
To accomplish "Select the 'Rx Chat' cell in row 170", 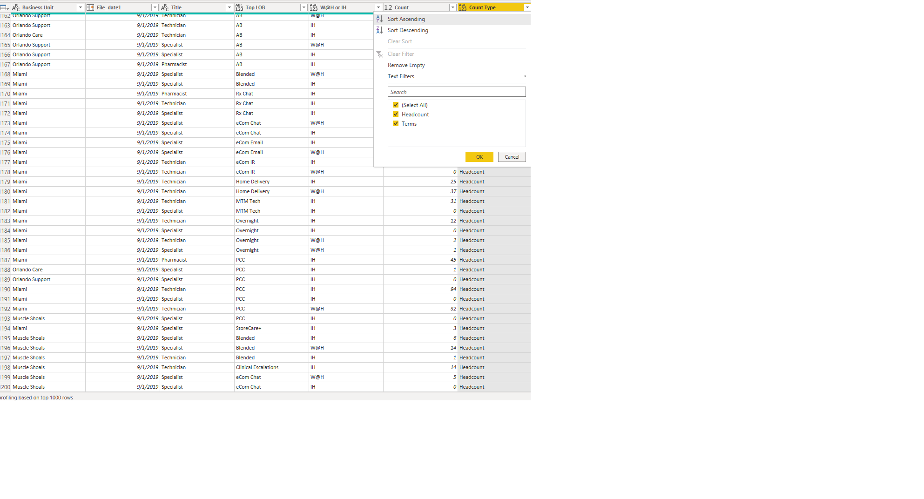I will (x=271, y=94).
